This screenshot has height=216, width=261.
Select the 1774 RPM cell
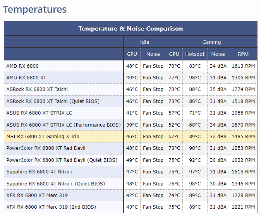coord(243,89)
